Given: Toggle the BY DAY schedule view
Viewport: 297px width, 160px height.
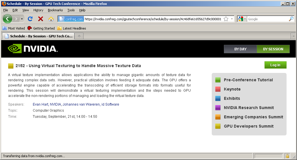Looking at the screenshot, I should point(240,49).
